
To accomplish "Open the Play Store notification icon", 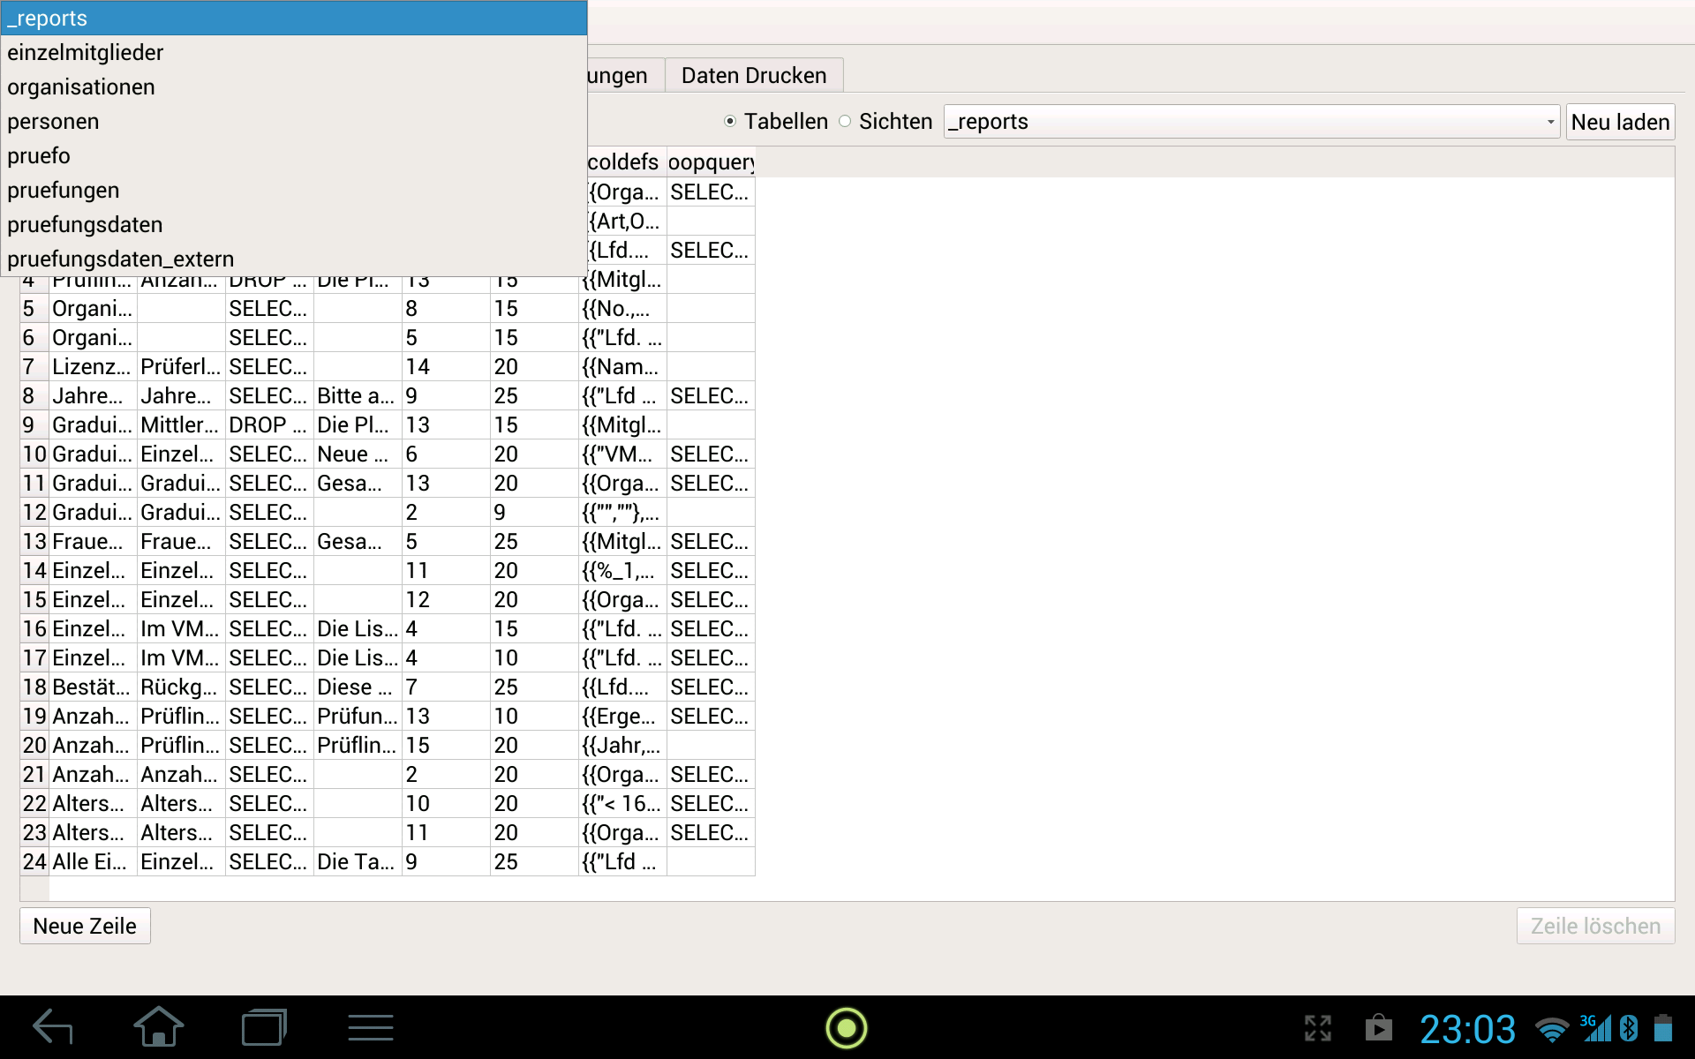I will click(x=1378, y=1028).
